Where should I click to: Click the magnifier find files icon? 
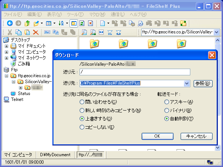click(x=84, y=32)
